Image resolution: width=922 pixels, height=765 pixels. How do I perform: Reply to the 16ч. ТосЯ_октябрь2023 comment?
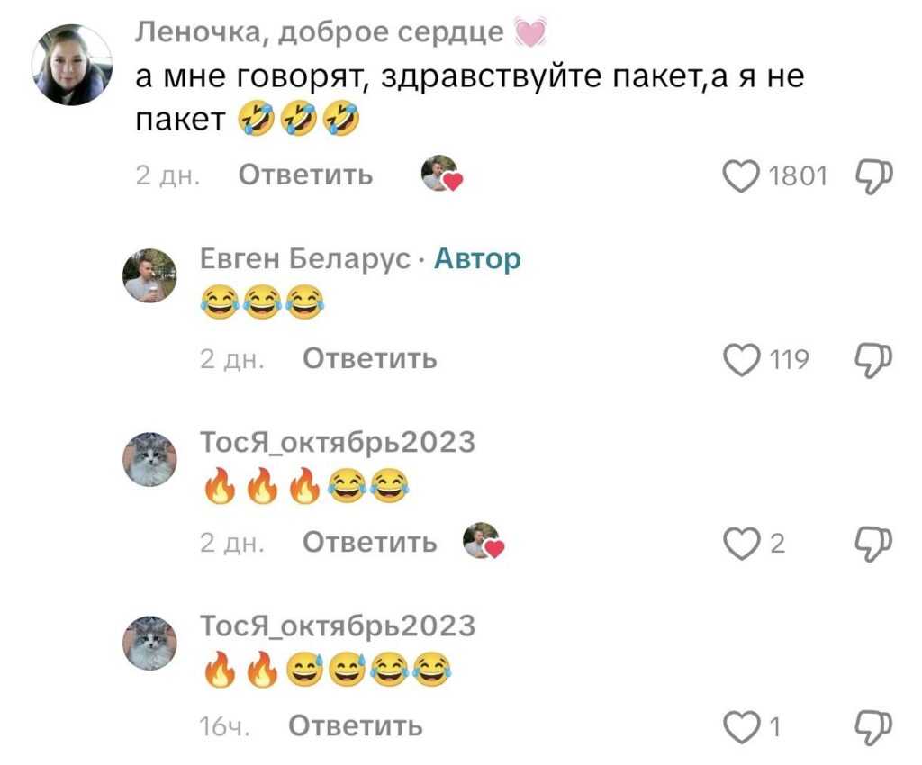pyautogui.click(x=355, y=725)
